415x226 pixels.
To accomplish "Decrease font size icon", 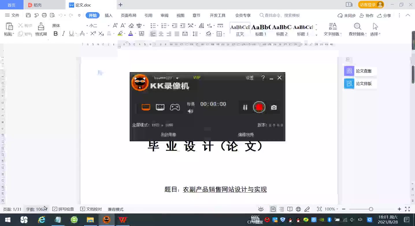I will (x=123, y=25).
